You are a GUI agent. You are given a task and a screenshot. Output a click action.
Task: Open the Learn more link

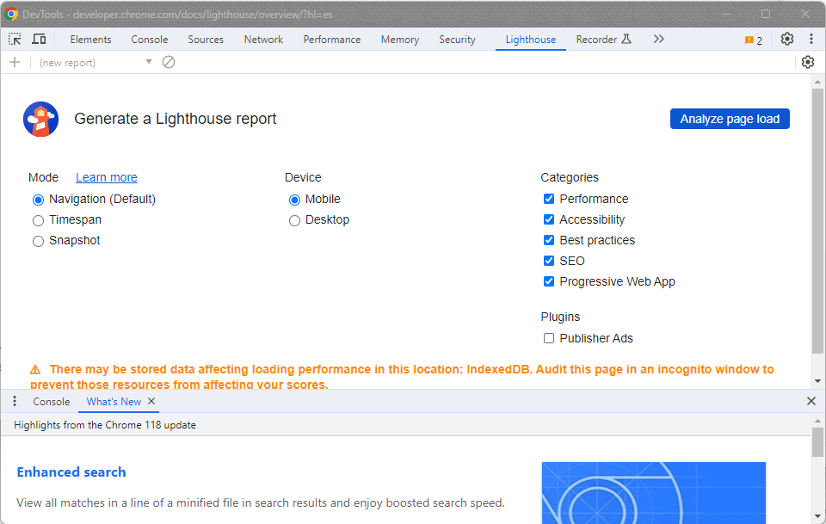(106, 177)
